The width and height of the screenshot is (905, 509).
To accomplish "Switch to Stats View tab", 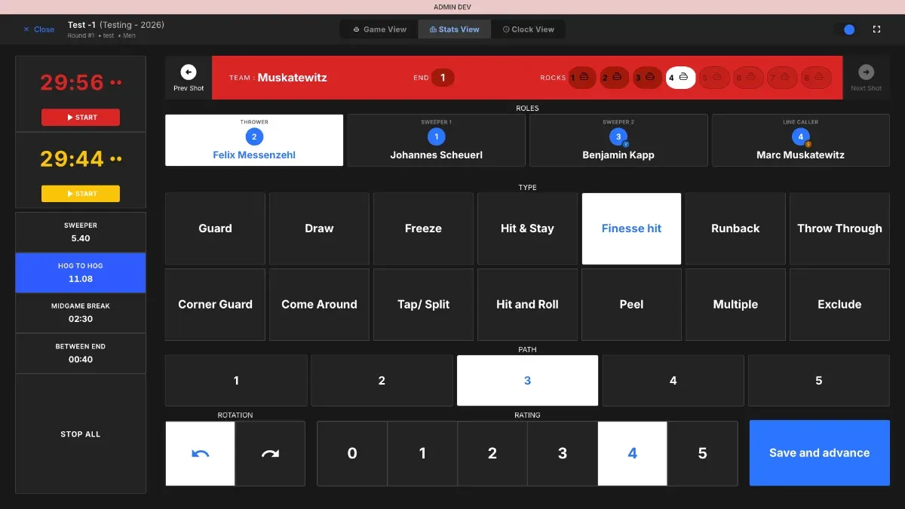I will tap(454, 29).
